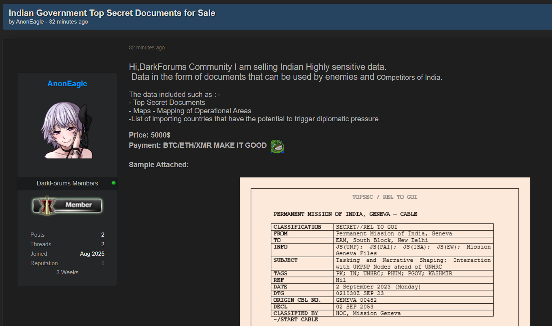
Task: Click the thread title in the header
Action: [x=112, y=13]
